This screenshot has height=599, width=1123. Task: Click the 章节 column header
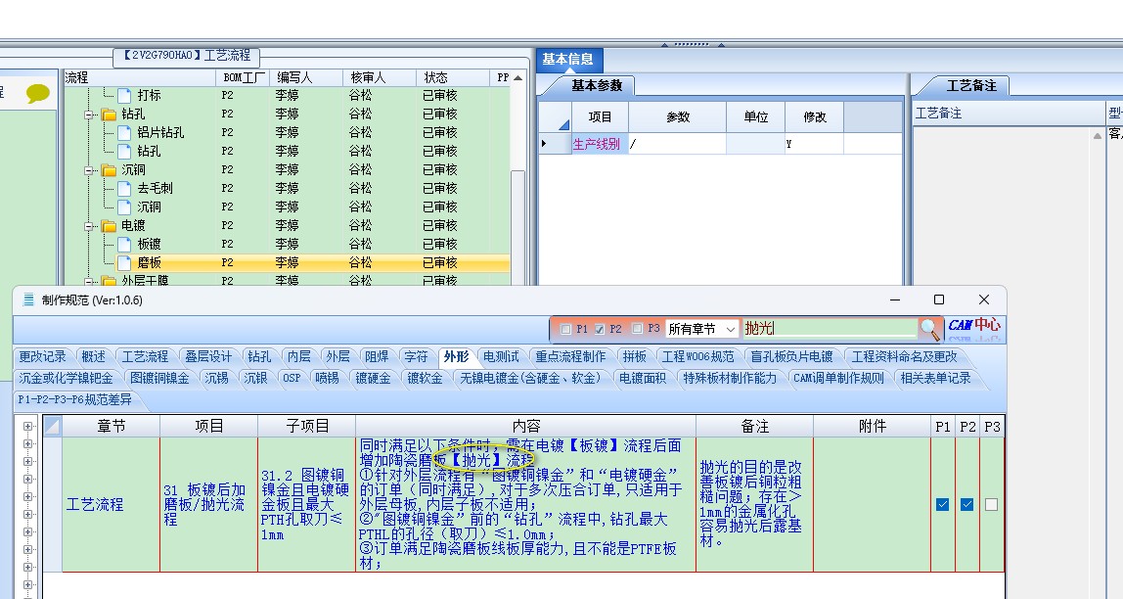111,427
